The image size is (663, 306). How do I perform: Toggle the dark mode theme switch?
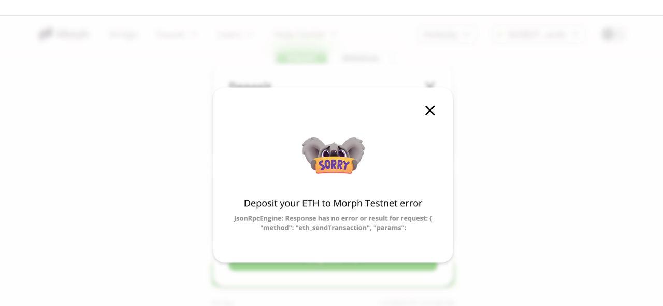613,34
